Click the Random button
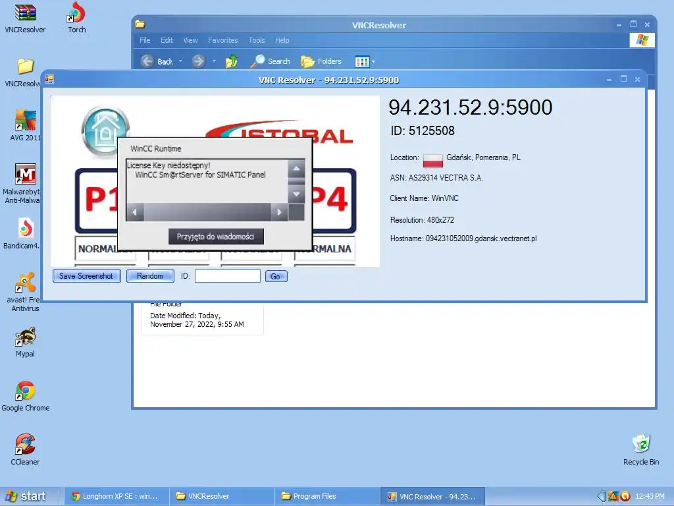674x506 pixels. coord(150,276)
